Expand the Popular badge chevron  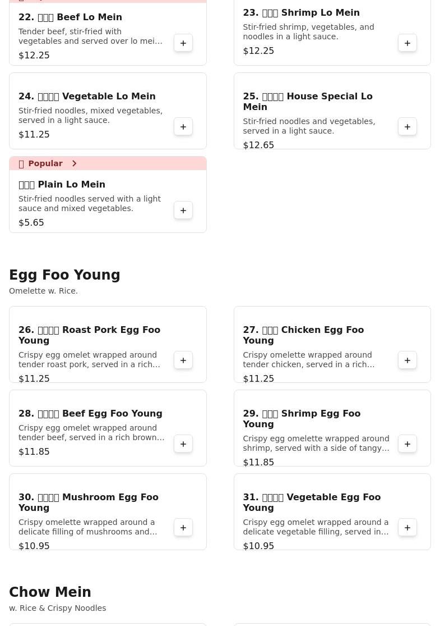(x=74, y=163)
